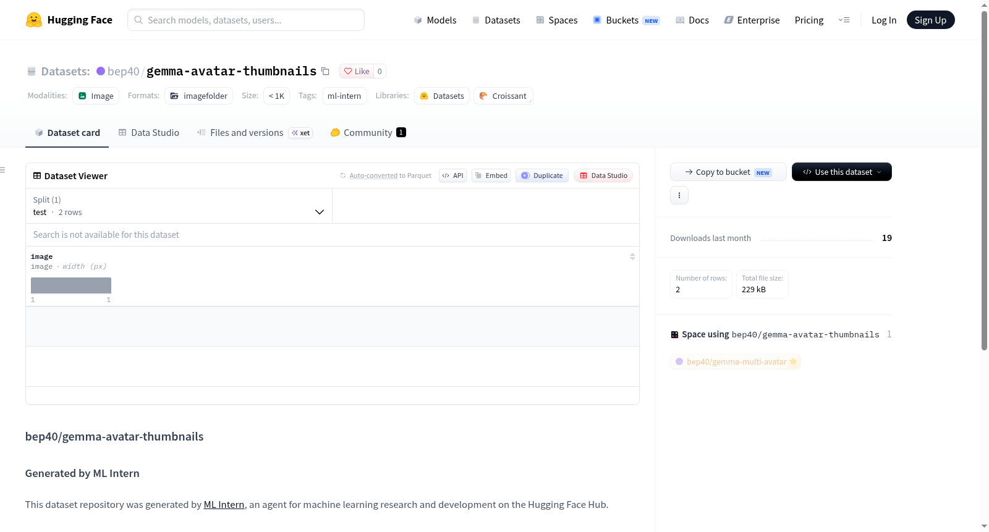
Task: Click the Embed button
Action: (x=491, y=175)
